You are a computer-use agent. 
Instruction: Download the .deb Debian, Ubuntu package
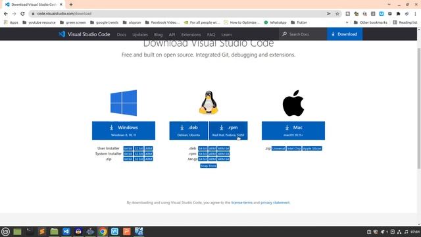189,130
